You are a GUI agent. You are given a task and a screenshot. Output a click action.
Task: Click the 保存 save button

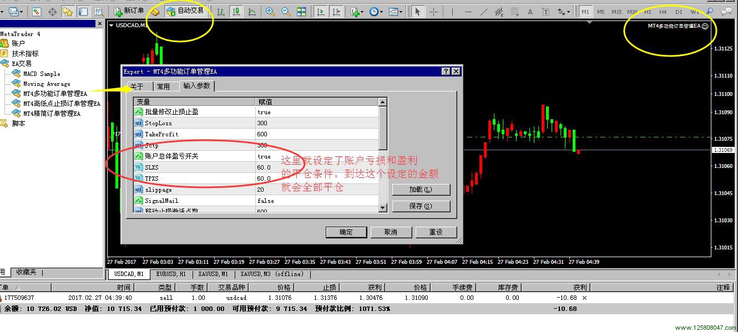pos(421,206)
